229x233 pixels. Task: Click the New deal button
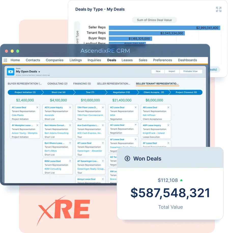158,71
